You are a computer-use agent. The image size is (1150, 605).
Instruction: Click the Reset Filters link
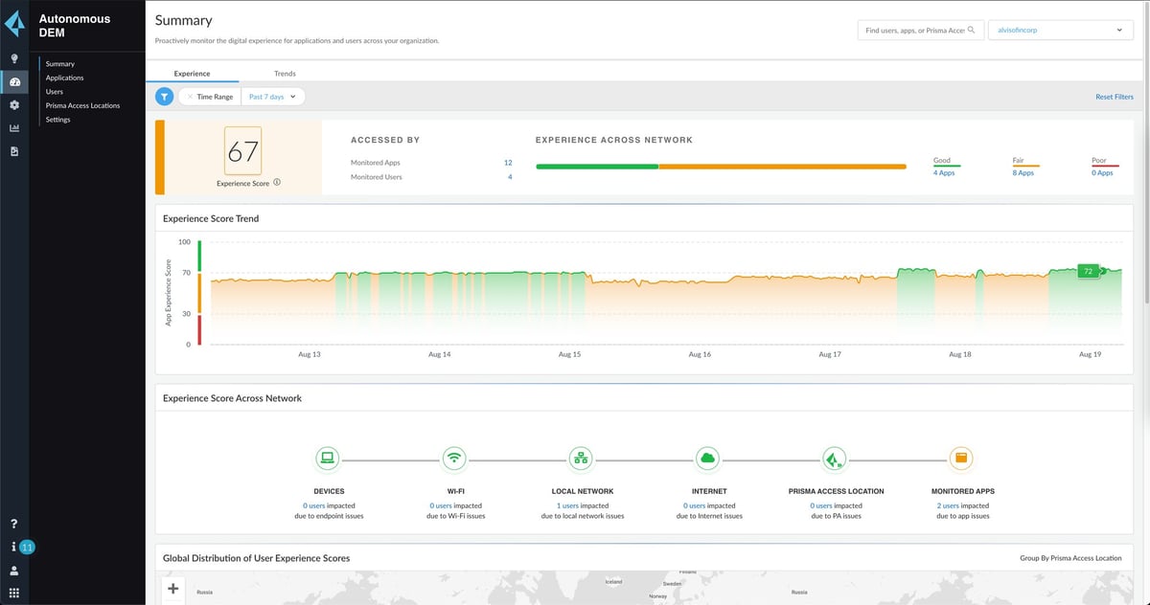[x=1114, y=97]
